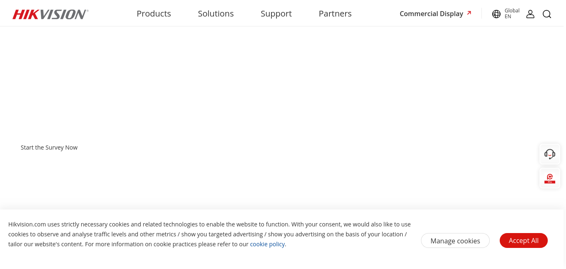566x269 pixels.
Task: Click the arrow icon beside Commercial Display
Action: [x=469, y=13]
